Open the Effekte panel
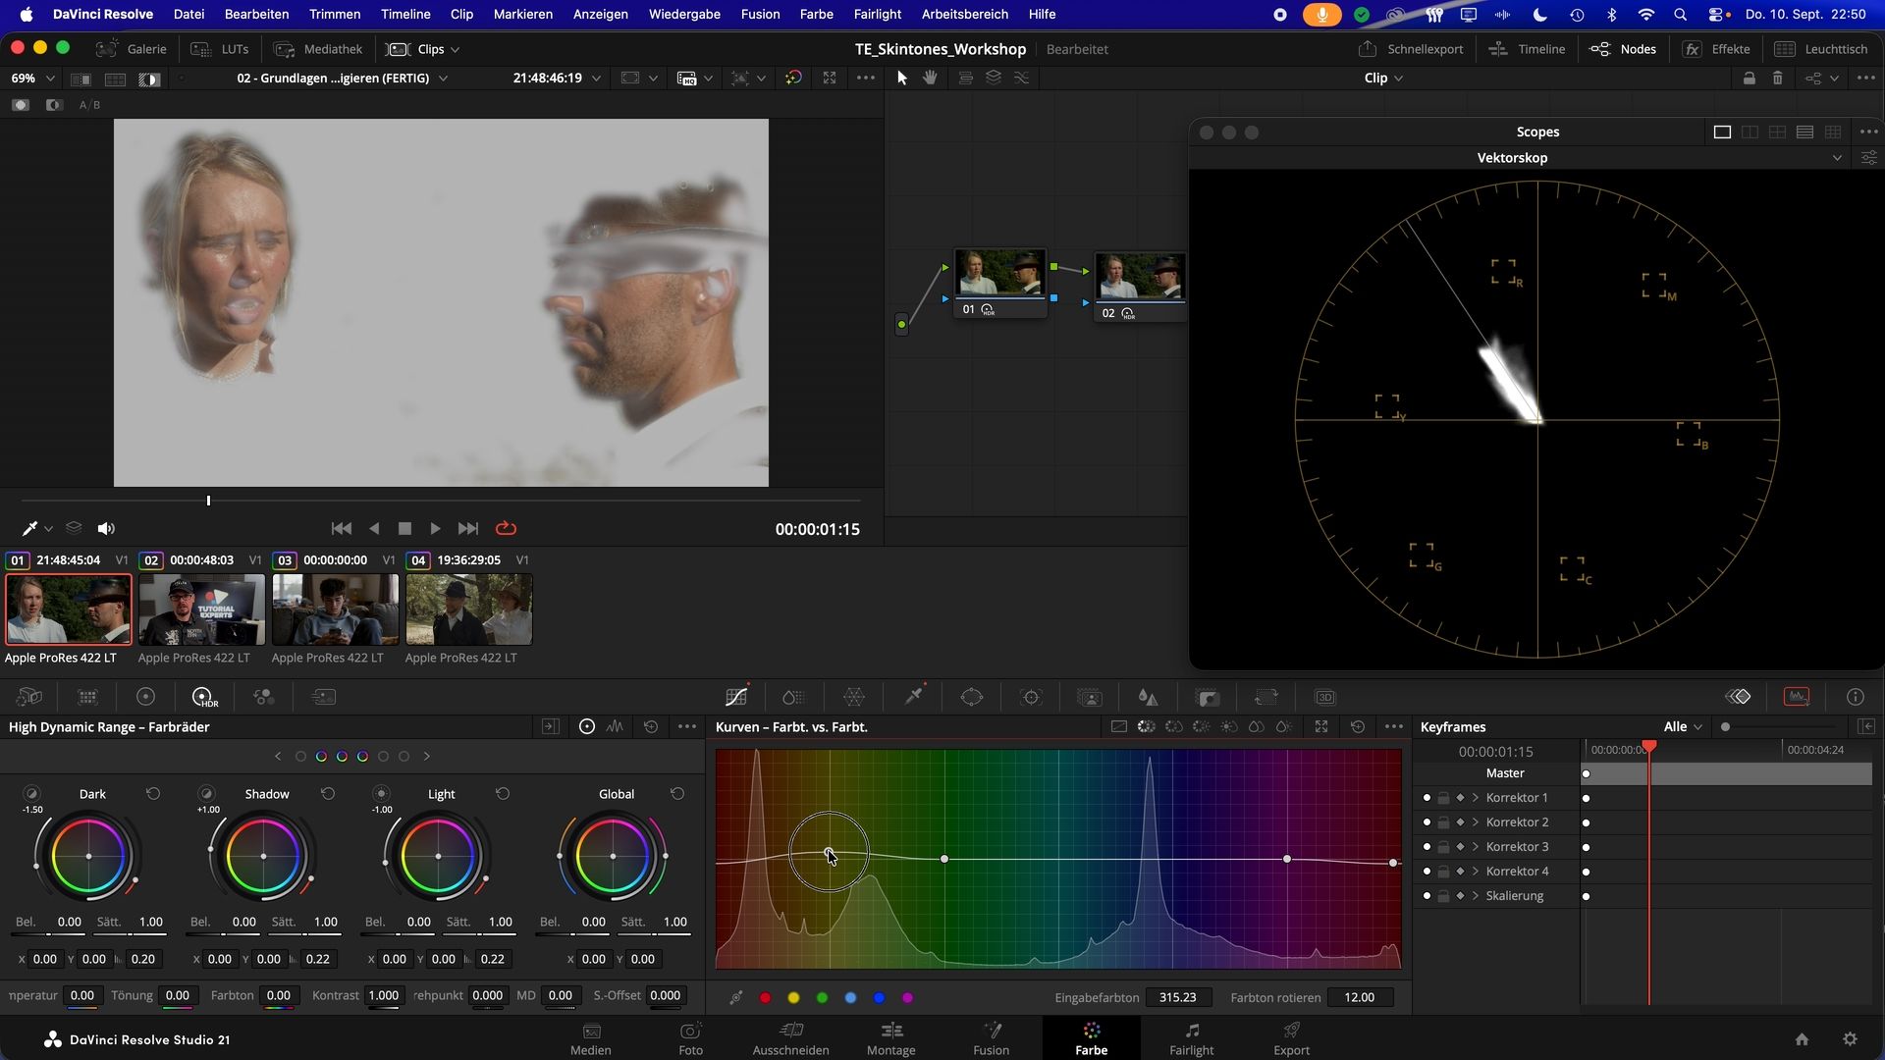The image size is (1885, 1060). 1716,49
